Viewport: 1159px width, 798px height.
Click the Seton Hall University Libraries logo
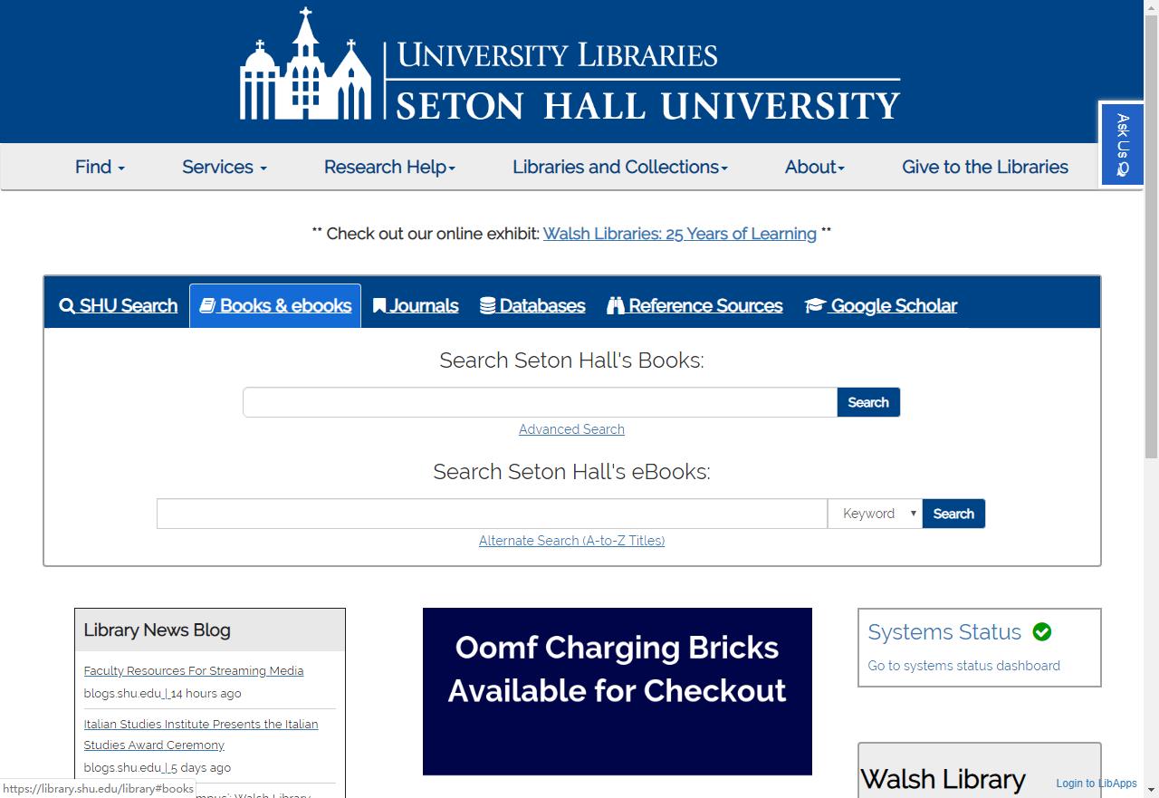[570, 64]
